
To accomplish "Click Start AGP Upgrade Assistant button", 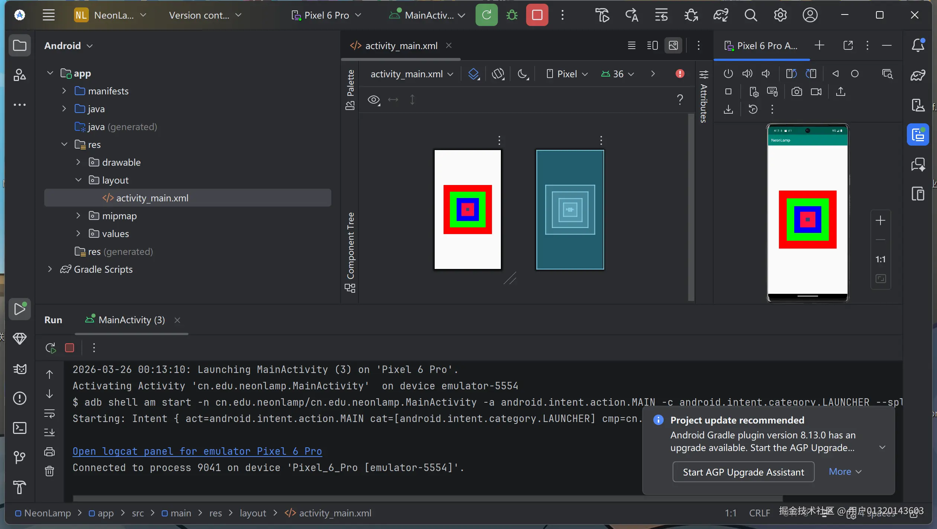I will tap(743, 472).
